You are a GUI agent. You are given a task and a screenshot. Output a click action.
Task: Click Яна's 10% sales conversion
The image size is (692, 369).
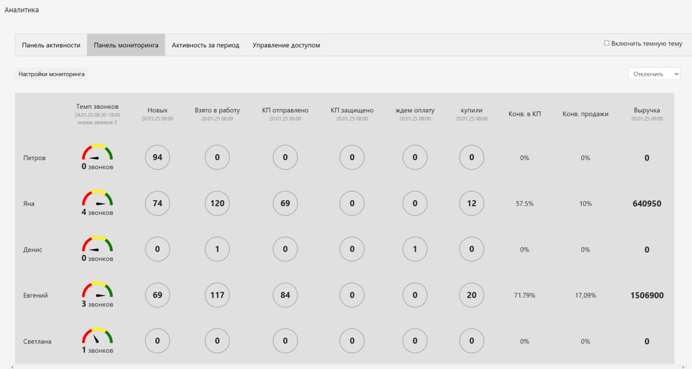pos(585,204)
